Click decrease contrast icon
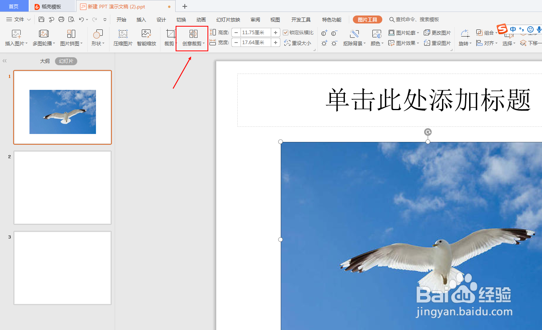This screenshot has width=542, height=330. point(335,33)
